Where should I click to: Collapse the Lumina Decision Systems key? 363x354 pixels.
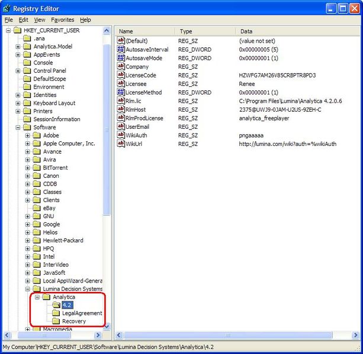pos(28,289)
